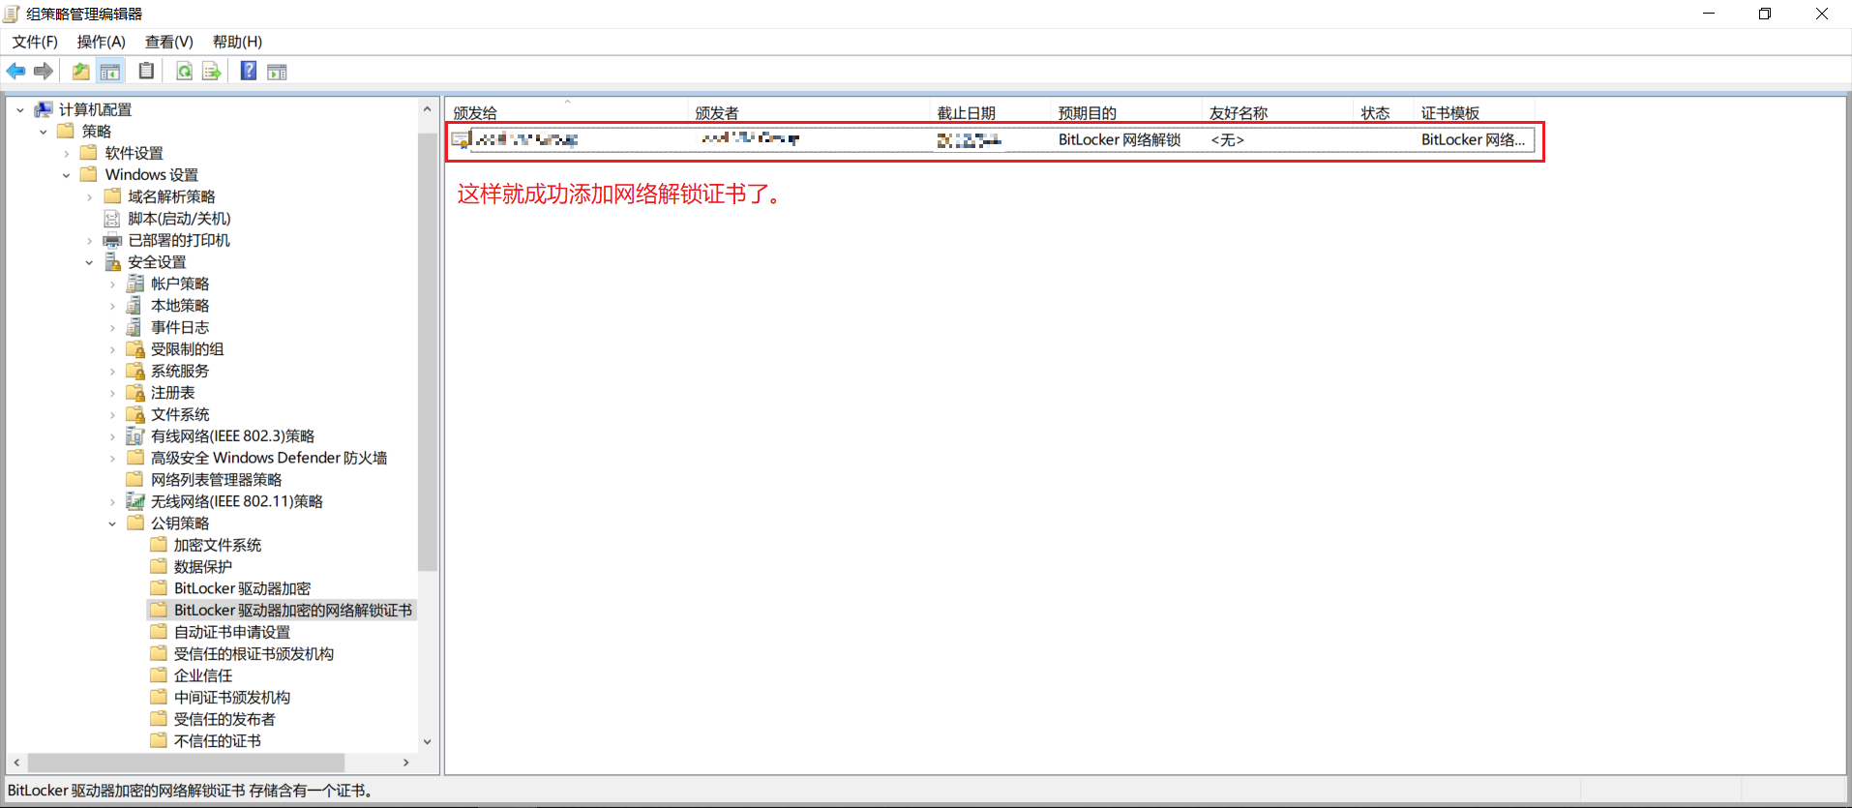The width and height of the screenshot is (1852, 808).
Task: Click the 注册表 locked folder icon
Action: click(135, 393)
